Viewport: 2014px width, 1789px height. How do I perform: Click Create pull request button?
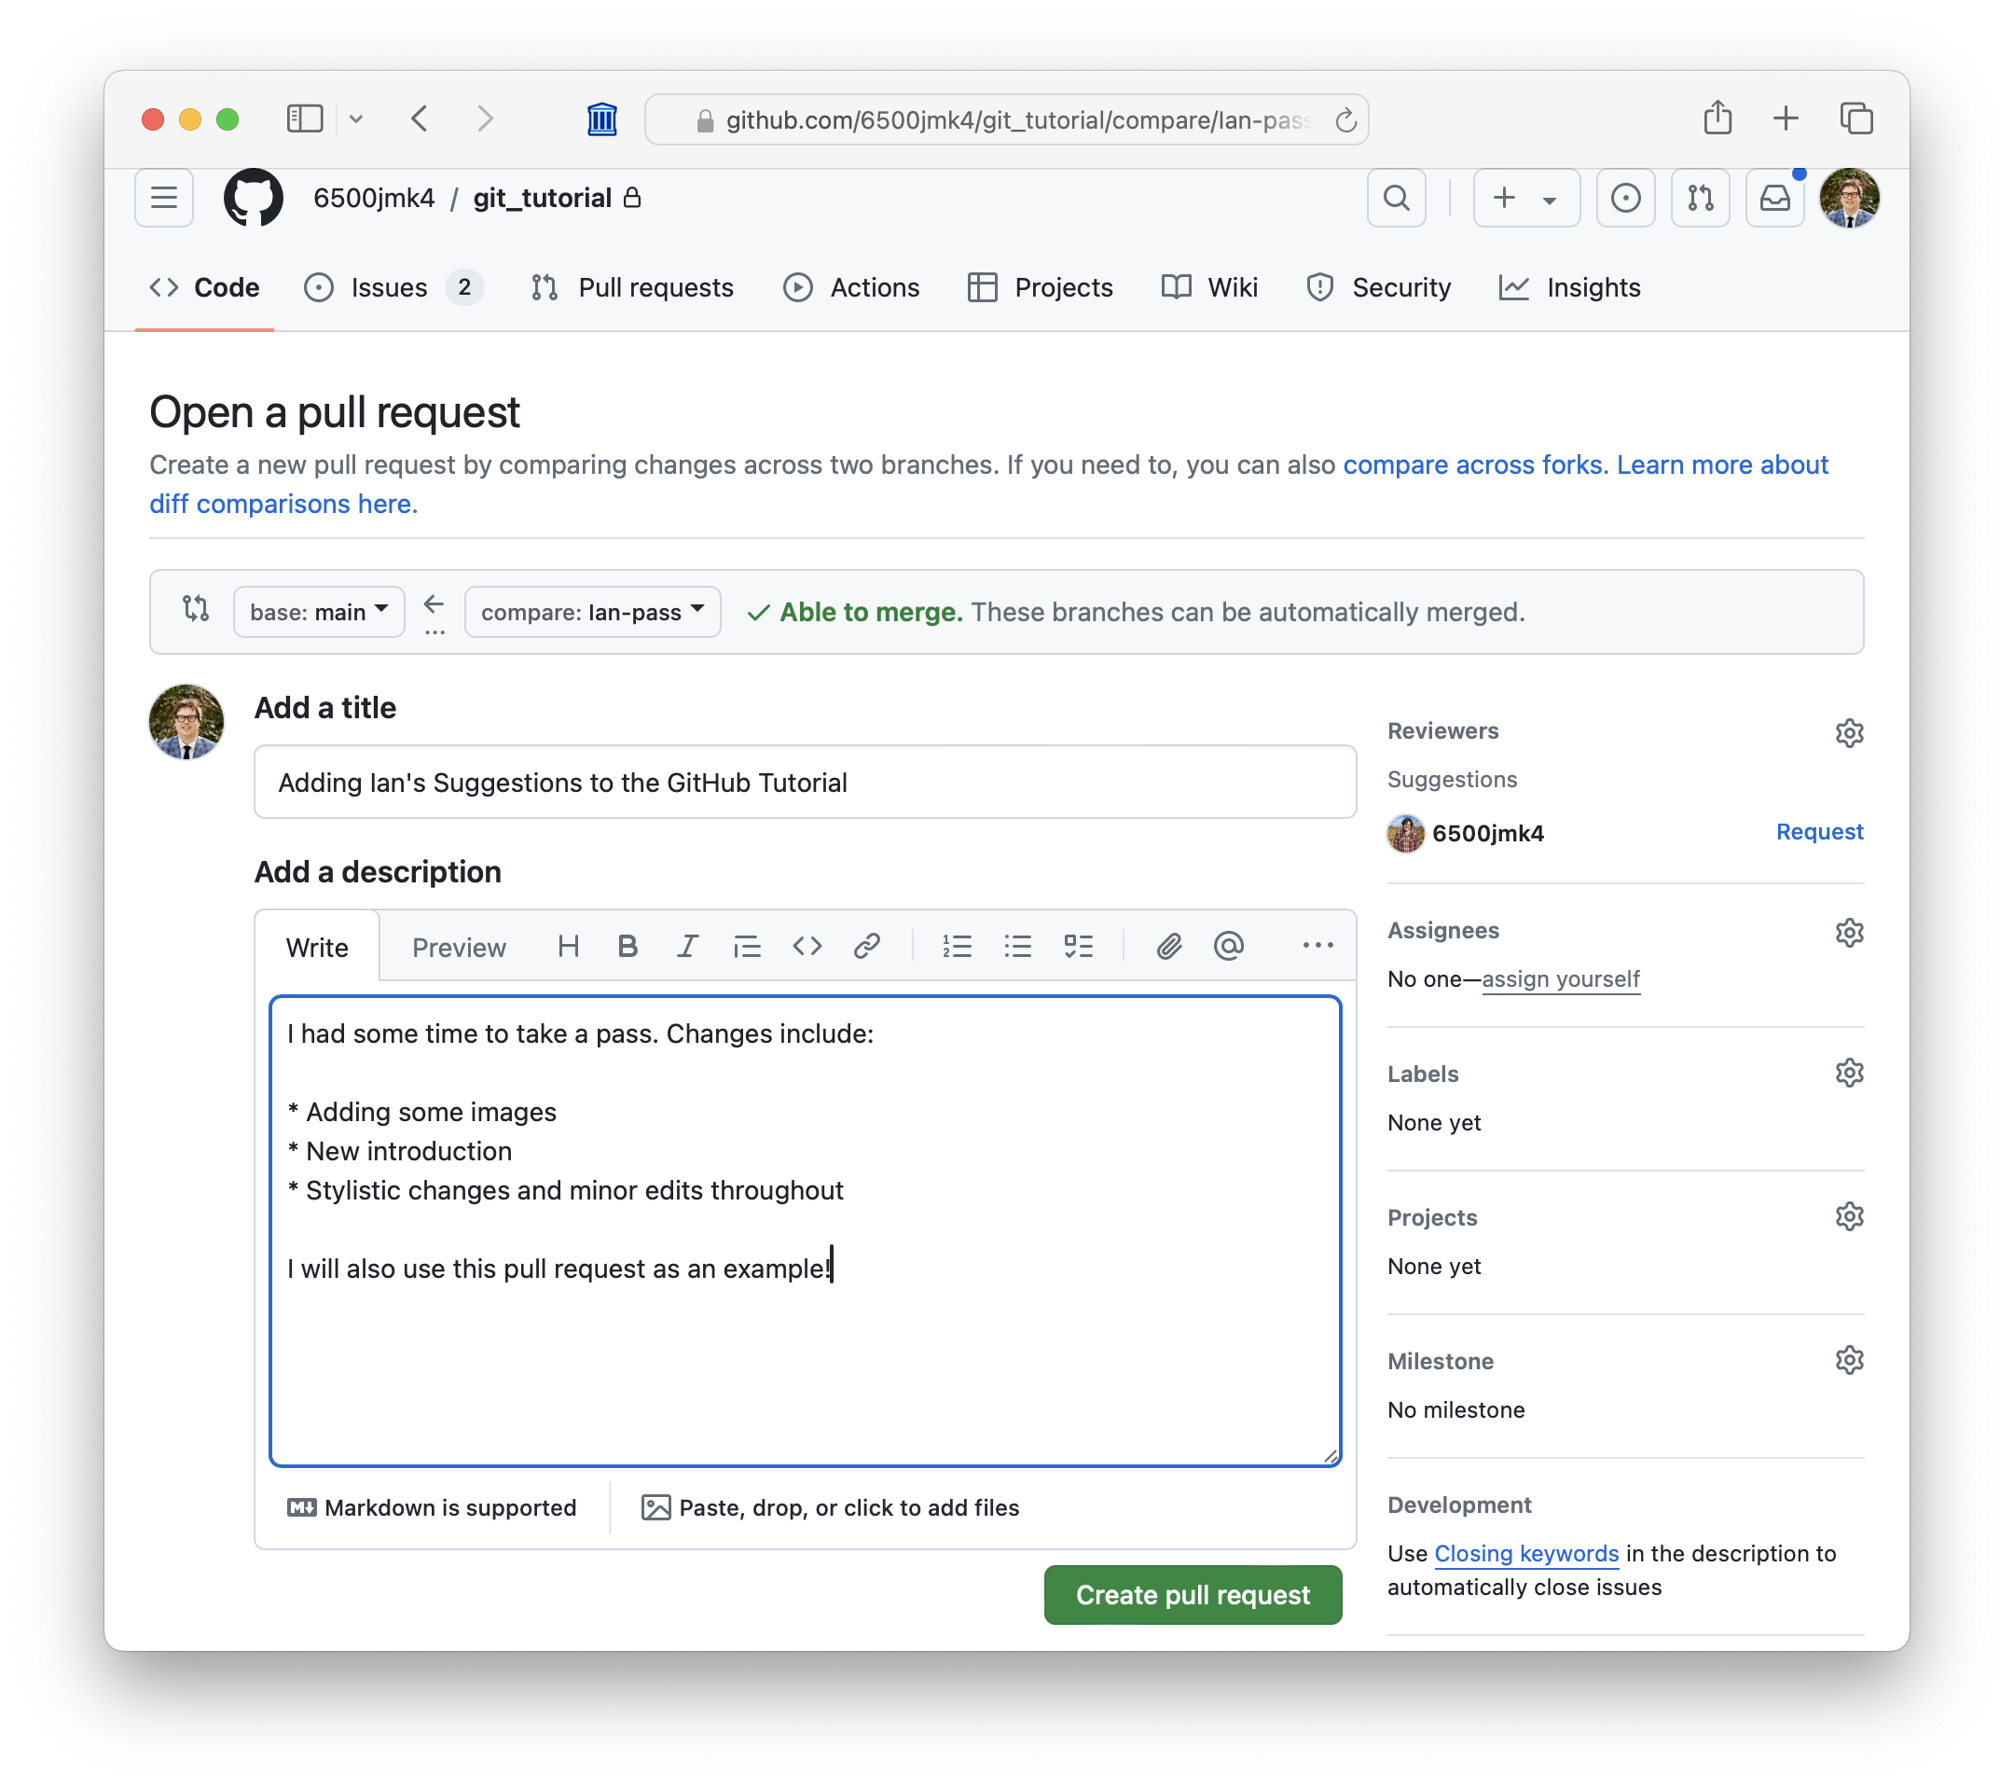pyautogui.click(x=1193, y=1595)
